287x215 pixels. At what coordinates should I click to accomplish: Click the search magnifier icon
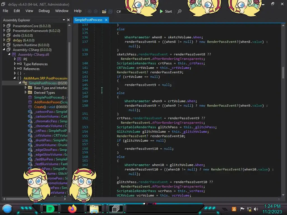click(x=180, y=11)
